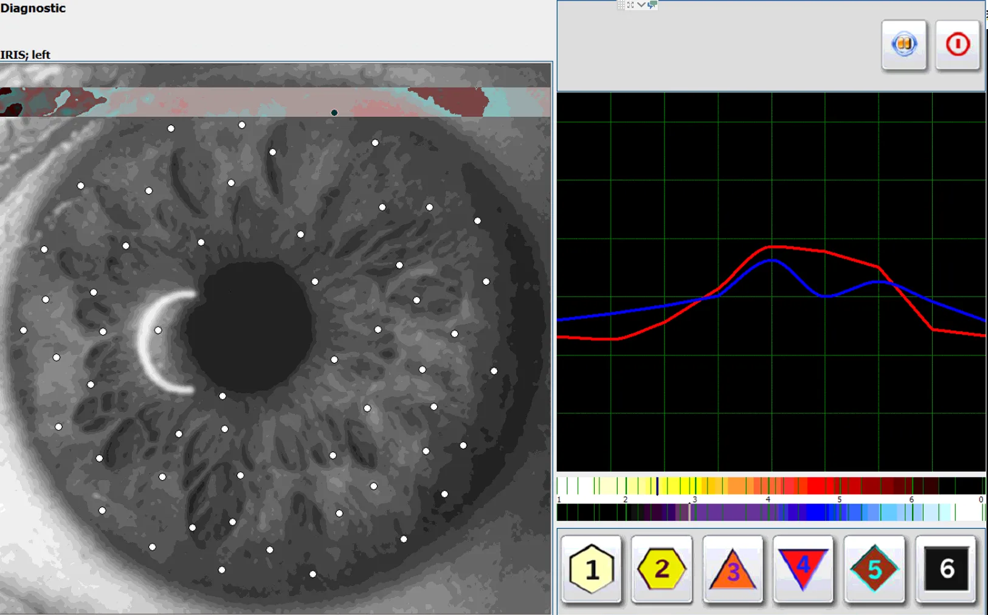The height and width of the screenshot is (615, 988).
Task: Click the blue marker on yellow-red color scale
Action: (657, 486)
